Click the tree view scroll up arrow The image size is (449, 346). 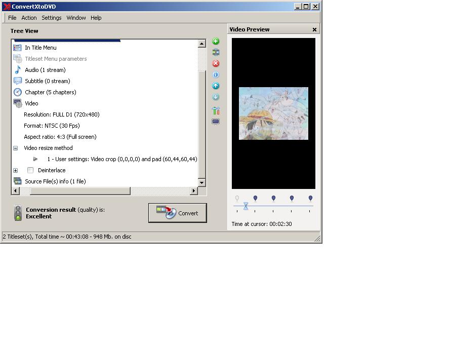pos(201,44)
